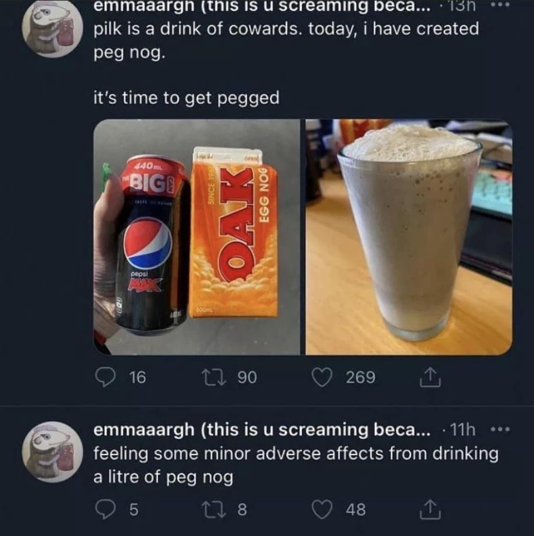Screen dimensions: 534x536
Task: Share the peg nog creation tweet
Action: pyautogui.click(x=431, y=377)
